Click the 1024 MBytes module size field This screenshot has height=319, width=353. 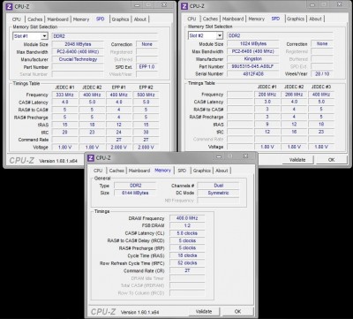coord(253,44)
